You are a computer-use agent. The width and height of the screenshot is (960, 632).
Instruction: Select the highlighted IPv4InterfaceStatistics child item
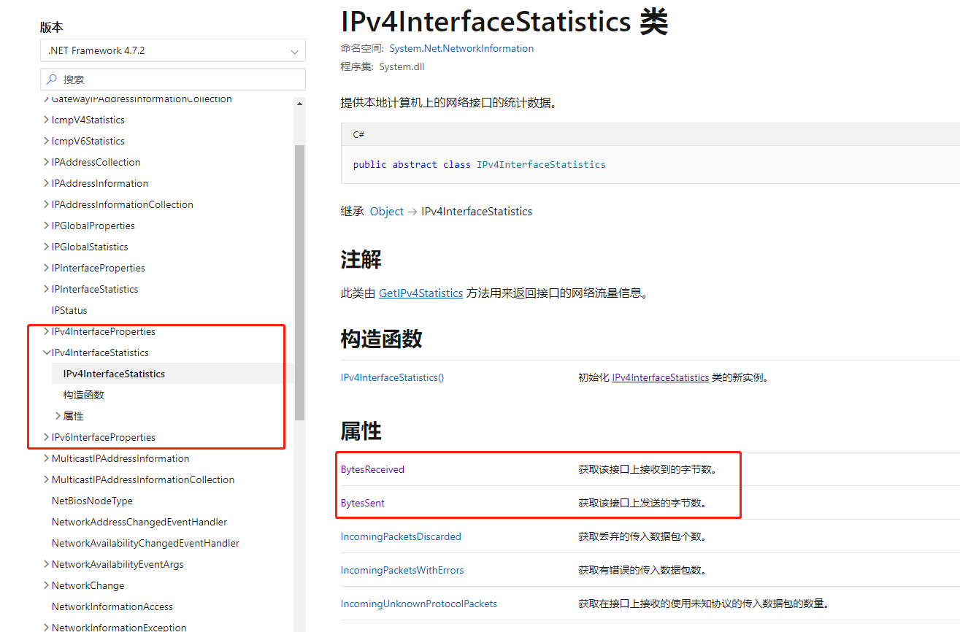[114, 374]
